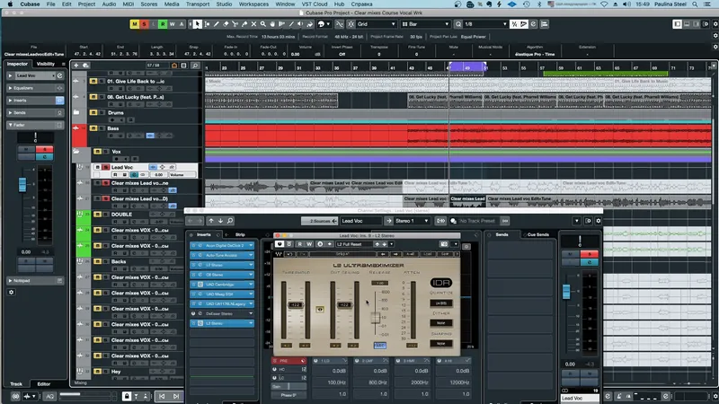Viewport: 719px width, 404px height.
Task: Open track list search magnifier icon
Action: 195,66
